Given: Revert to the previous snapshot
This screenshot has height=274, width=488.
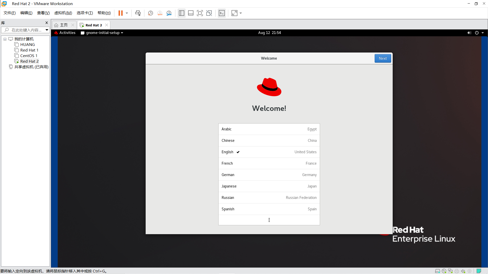Looking at the screenshot, I should point(160,13).
